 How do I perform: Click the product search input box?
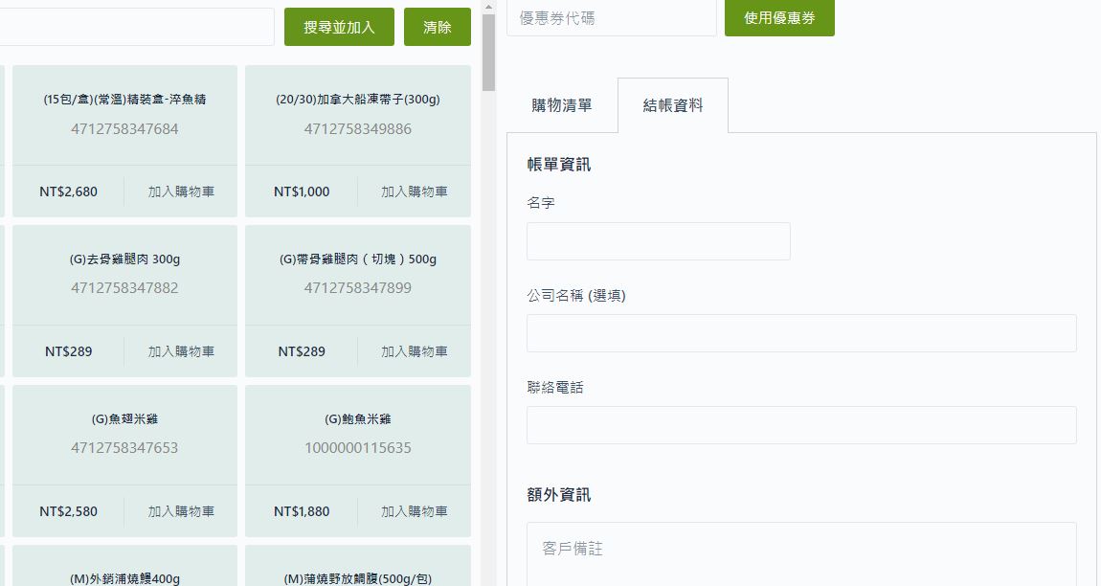134,27
